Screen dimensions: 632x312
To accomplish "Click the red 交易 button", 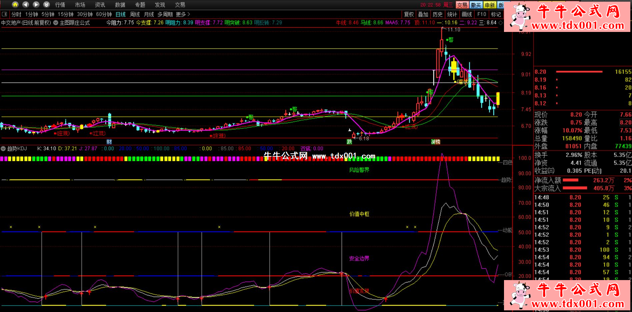I will pos(462,5).
